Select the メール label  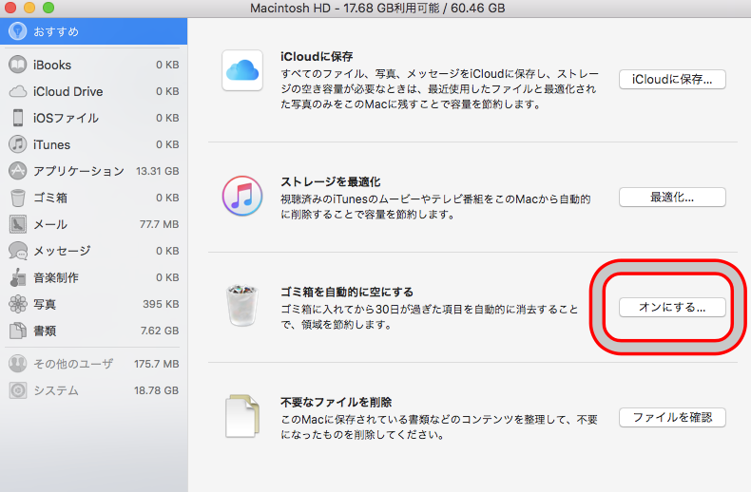click(x=50, y=224)
